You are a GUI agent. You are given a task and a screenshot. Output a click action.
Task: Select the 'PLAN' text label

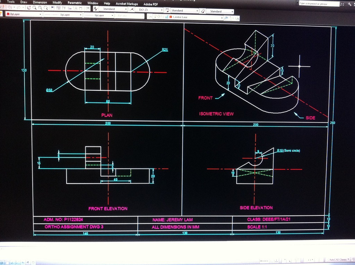(x=107, y=115)
